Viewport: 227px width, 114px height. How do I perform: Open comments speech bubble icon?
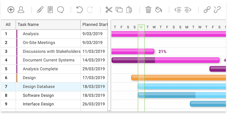(x=60, y=10)
